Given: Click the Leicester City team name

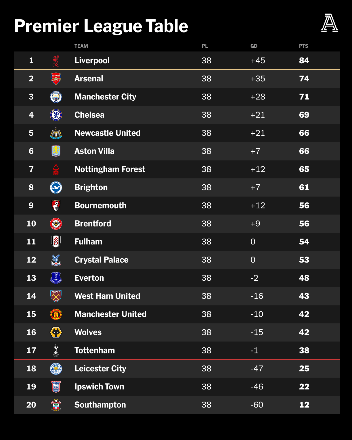Looking at the screenshot, I should pyautogui.click(x=100, y=368).
